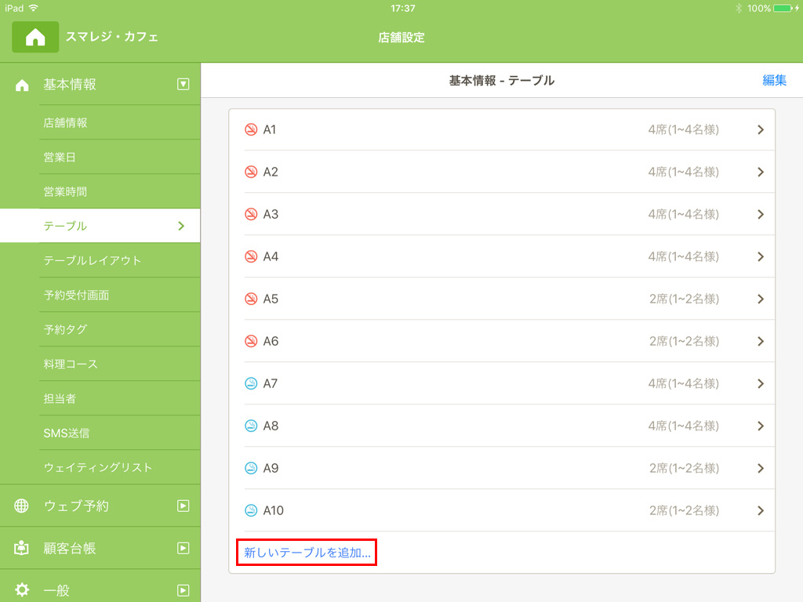Viewport: 803px width, 602px height.
Task: Click the Bluetooth icon in status bar
Action: (739, 8)
